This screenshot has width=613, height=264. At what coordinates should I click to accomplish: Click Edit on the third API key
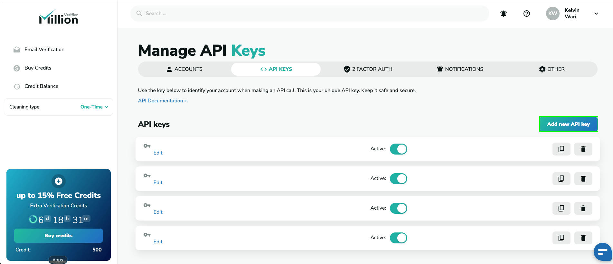pos(158,212)
